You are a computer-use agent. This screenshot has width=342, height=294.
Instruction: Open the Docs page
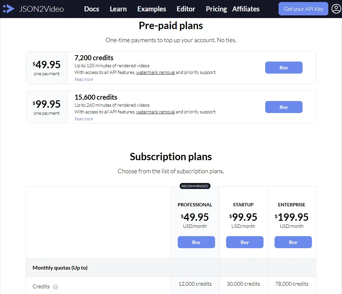pyautogui.click(x=92, y=9)
